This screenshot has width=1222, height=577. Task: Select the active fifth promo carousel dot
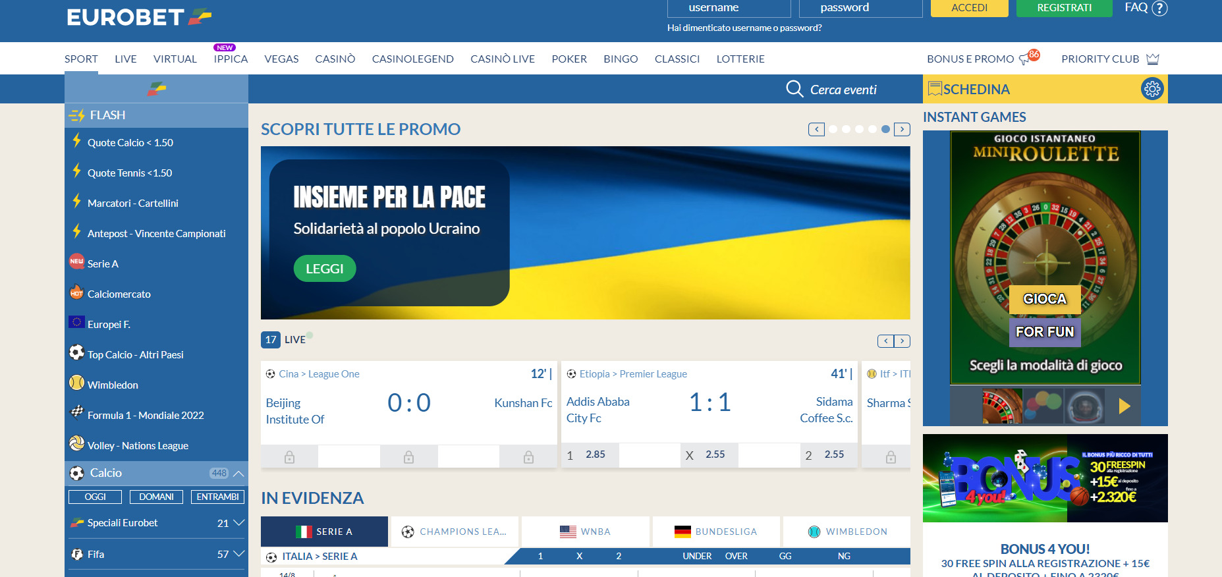pyautogui.click(x=885, y=129)
